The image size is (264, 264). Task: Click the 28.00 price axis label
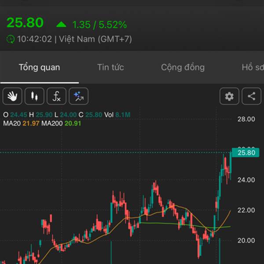pos(246,119)
